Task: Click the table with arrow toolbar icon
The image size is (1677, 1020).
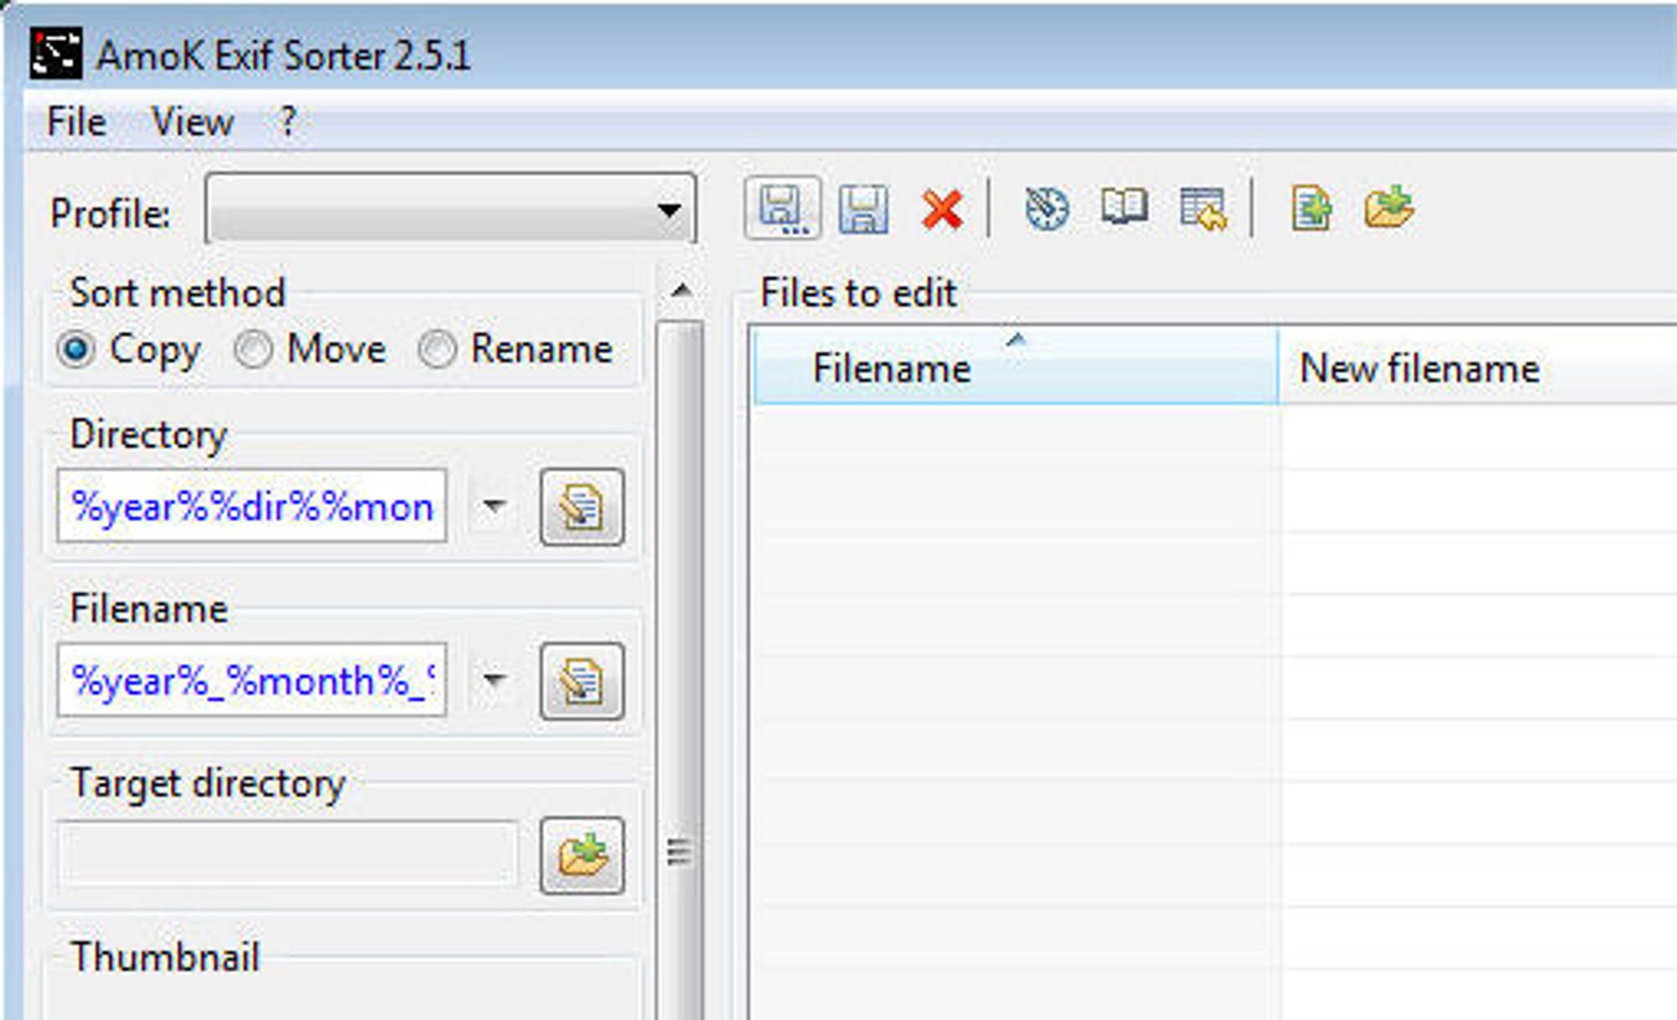Action: click(x=1203, y=209)
